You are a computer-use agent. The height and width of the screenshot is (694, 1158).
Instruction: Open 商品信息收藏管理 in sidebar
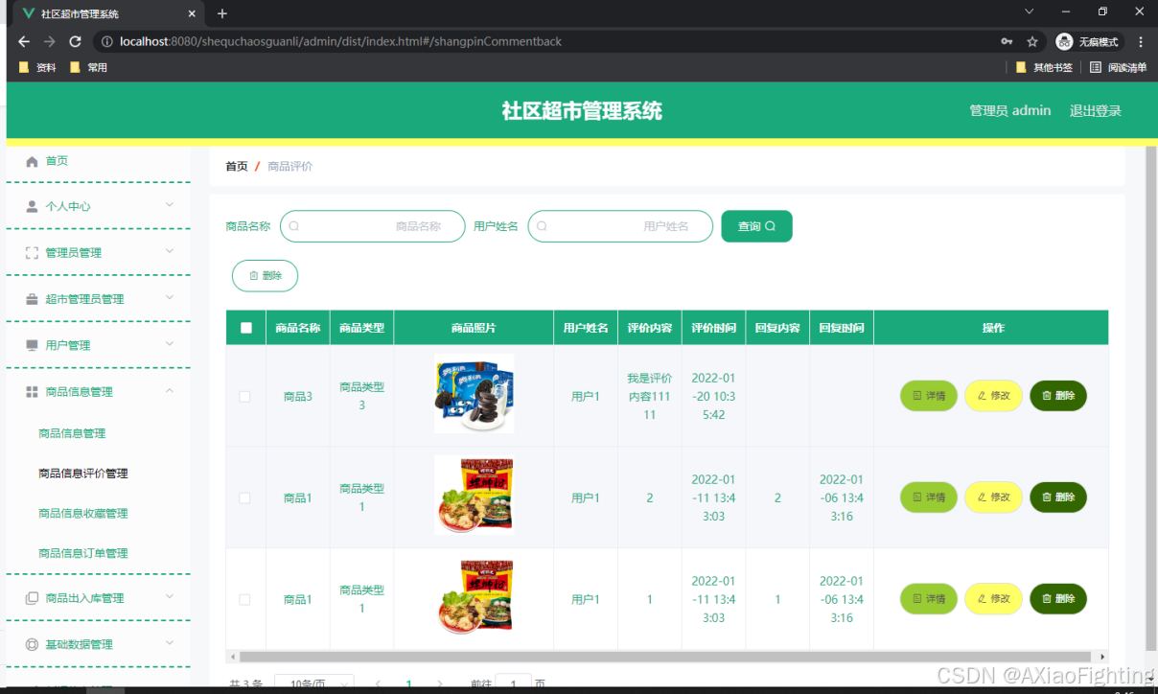(83, 514)
